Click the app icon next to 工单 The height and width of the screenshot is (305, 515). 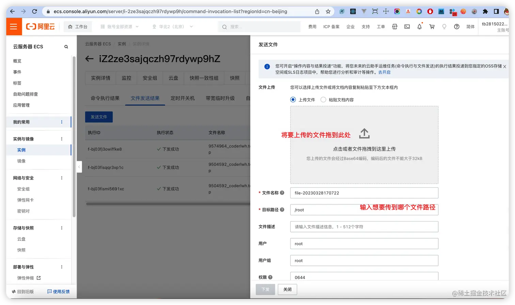point(395,27)
